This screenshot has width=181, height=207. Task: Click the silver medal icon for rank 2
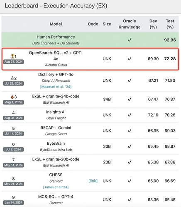[x=12, y=78]
